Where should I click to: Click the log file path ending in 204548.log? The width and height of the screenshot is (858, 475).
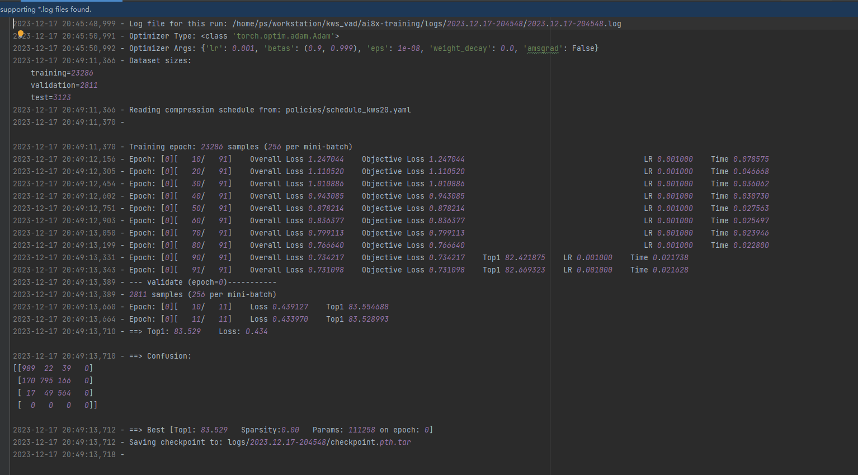click(x=427, y=23)
